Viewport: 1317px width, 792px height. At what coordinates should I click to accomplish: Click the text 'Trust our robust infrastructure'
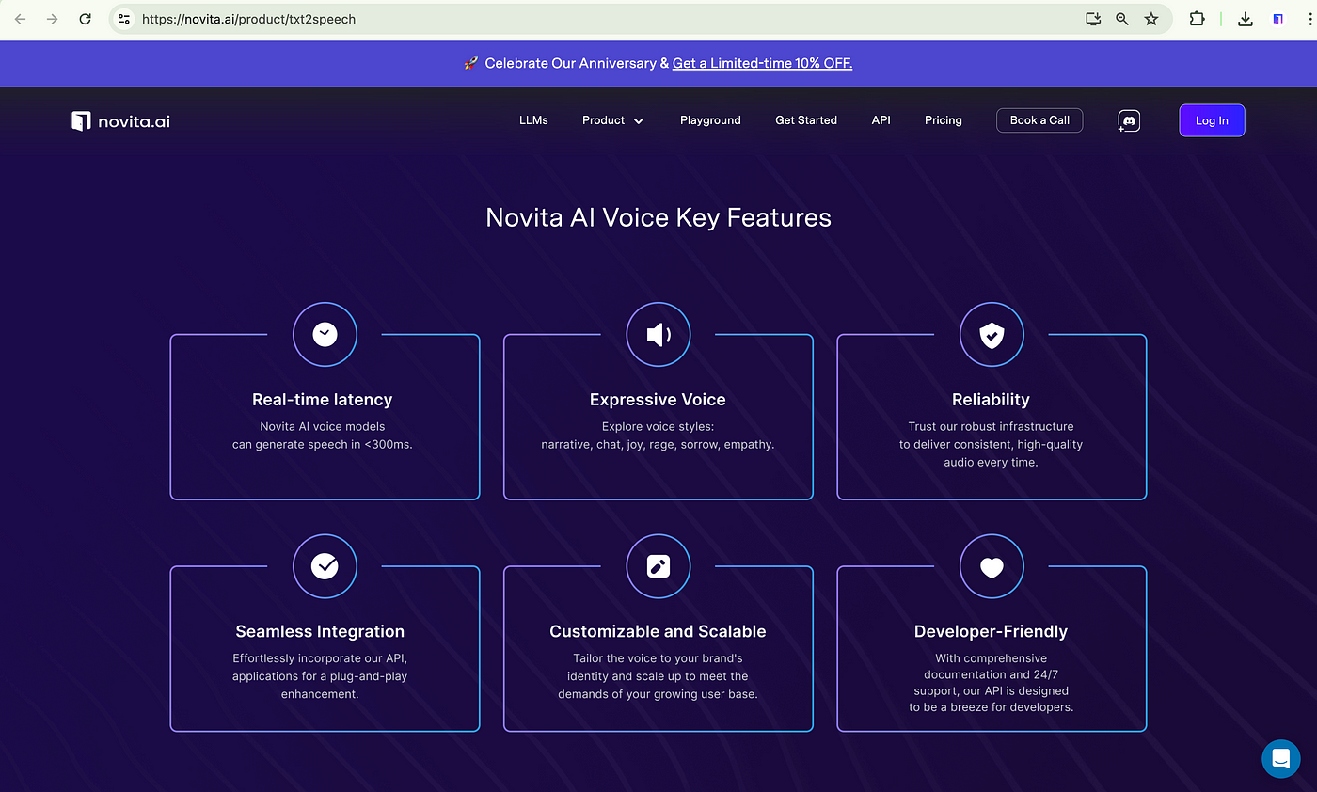click(x=991, y=426)
